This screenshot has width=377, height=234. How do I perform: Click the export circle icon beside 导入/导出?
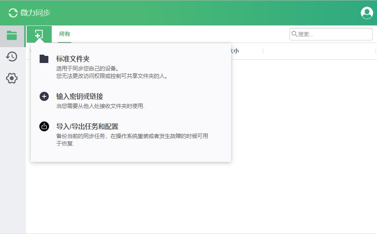click(44, 126)
